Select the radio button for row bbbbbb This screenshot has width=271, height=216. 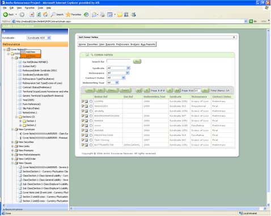[91, 121]
